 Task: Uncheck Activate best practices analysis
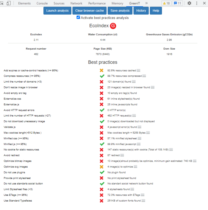[78, 18]
